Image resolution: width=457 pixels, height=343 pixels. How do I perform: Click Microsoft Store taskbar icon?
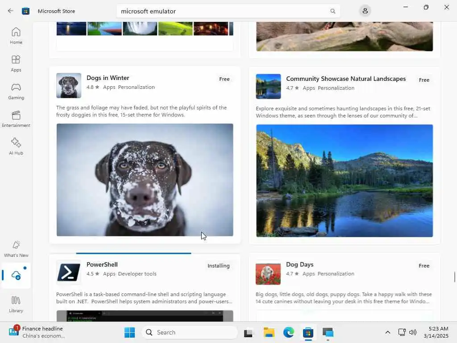308,332
